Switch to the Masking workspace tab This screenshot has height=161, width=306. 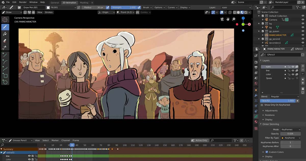(84, 3)
